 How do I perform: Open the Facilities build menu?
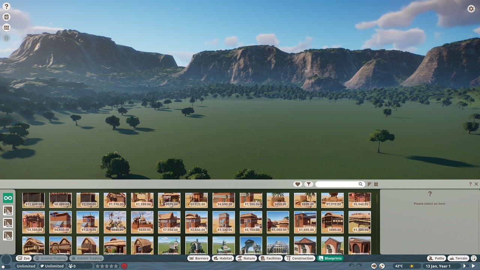271,258
